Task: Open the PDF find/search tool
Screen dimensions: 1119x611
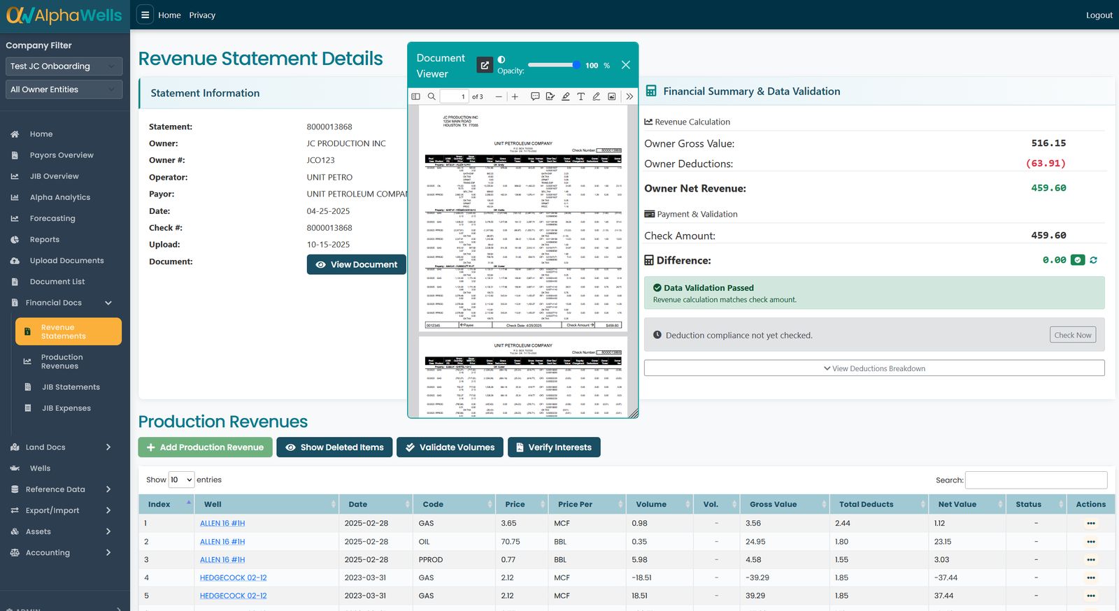Action: (x=432, y=96)
